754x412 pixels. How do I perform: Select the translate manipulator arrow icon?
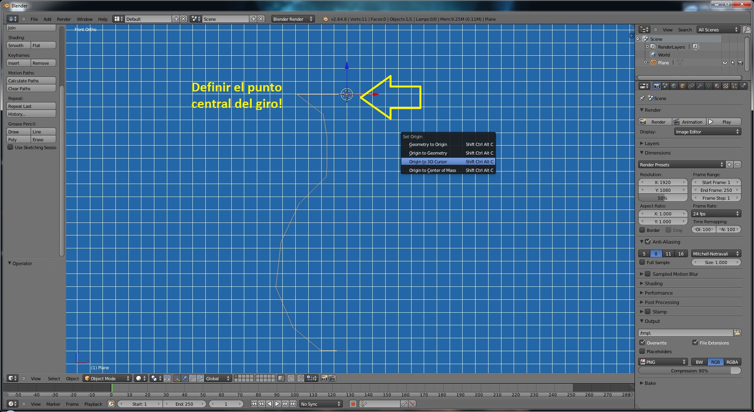[185, 378]
